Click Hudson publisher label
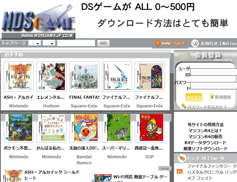The image size is (237, 182). tap(51, 106)
